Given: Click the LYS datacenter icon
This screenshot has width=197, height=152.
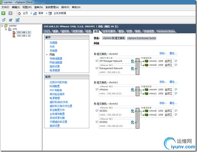Looking at the screenshot, I should tap(10, 29).
